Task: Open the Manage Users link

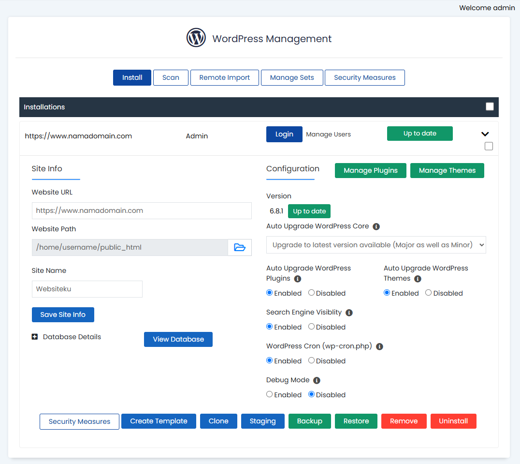Action: point(328,135)
